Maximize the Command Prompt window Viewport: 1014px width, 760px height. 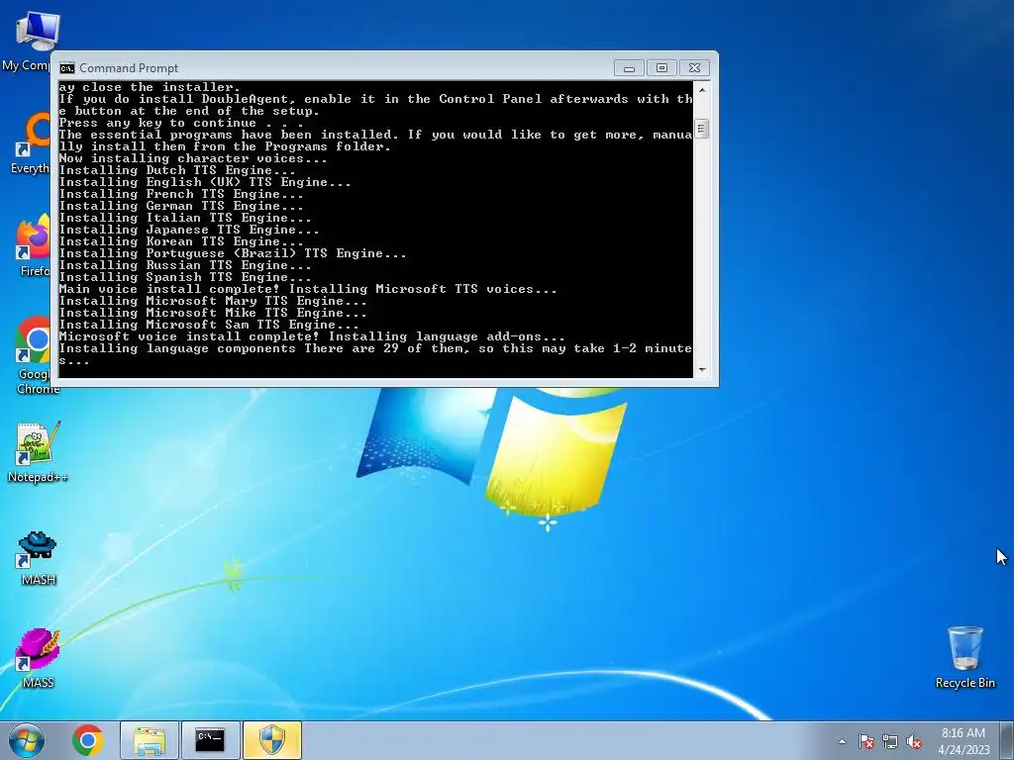[661, 68]
